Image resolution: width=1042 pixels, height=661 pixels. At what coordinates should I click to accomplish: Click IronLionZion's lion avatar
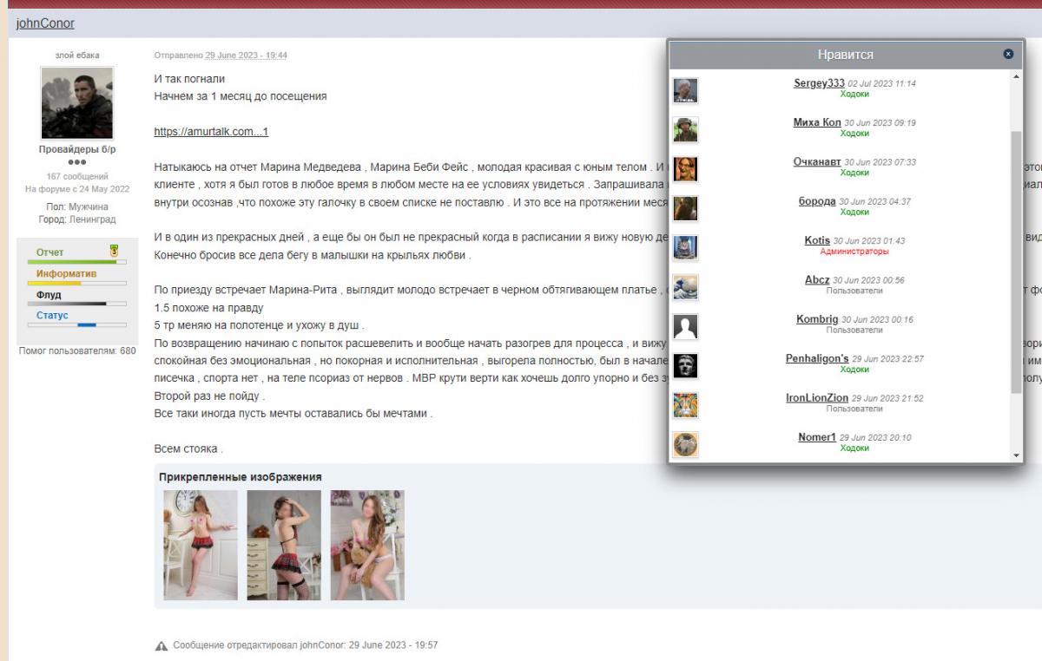pyautogui.click(x=685, y=405)
